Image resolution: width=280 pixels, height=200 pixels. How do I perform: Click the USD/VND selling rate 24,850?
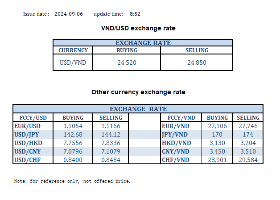point(196,62)
